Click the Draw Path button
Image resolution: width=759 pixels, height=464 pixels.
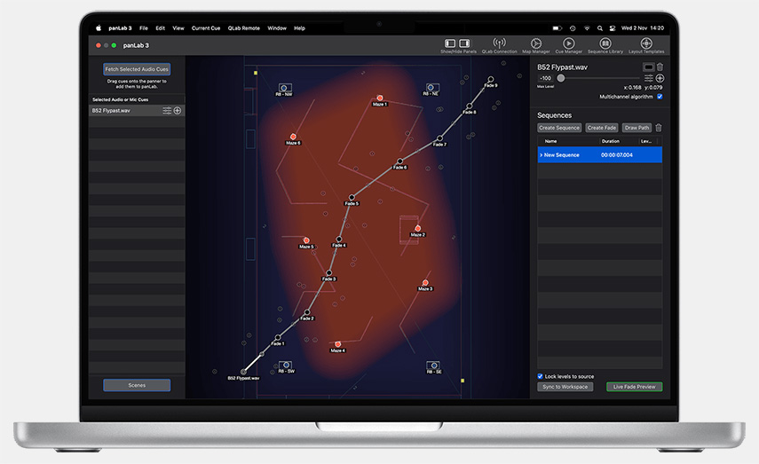click(636, 128)
